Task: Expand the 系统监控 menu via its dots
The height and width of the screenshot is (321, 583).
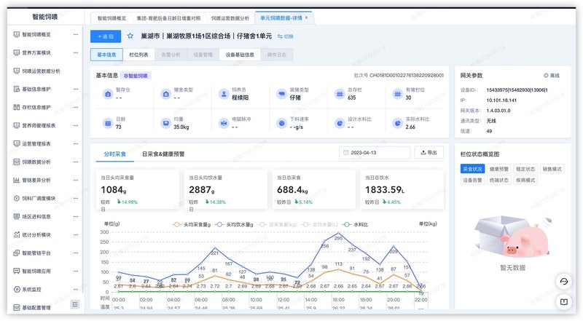Action: point(76,290)
